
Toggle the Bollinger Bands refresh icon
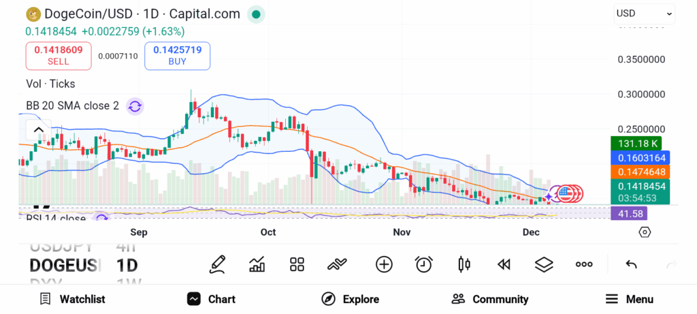[135, 106]
